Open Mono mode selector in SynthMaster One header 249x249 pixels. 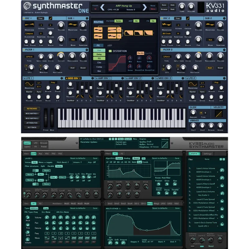153,9
